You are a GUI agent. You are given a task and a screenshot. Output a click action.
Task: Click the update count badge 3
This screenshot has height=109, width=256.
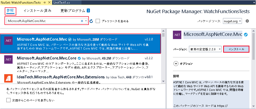pyautogui.click(x=88, y=11)
